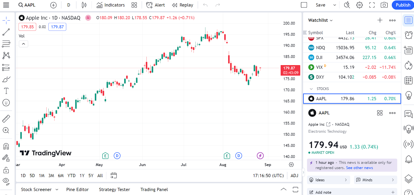The image size is (414, 195).
Task: Open the go to date calendar
Action: (114, 176)
